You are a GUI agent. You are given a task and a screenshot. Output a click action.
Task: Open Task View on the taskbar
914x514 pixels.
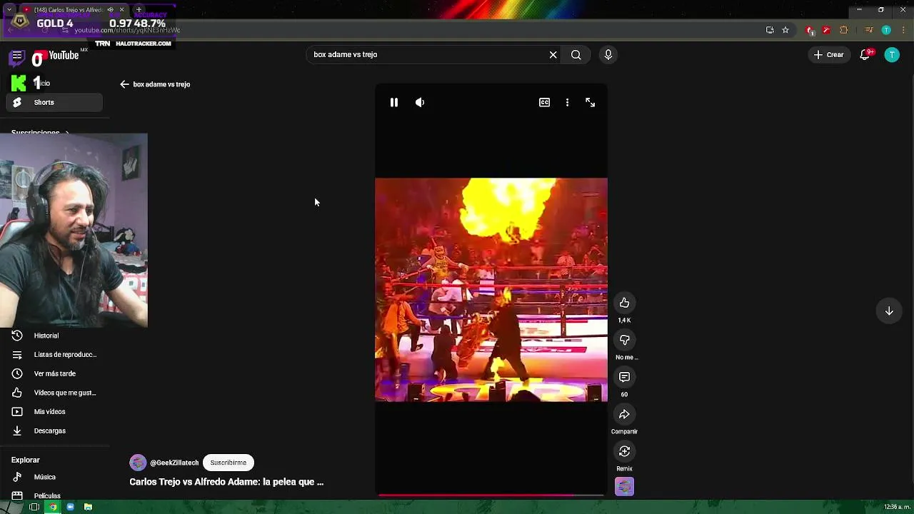tap(34, 507)
